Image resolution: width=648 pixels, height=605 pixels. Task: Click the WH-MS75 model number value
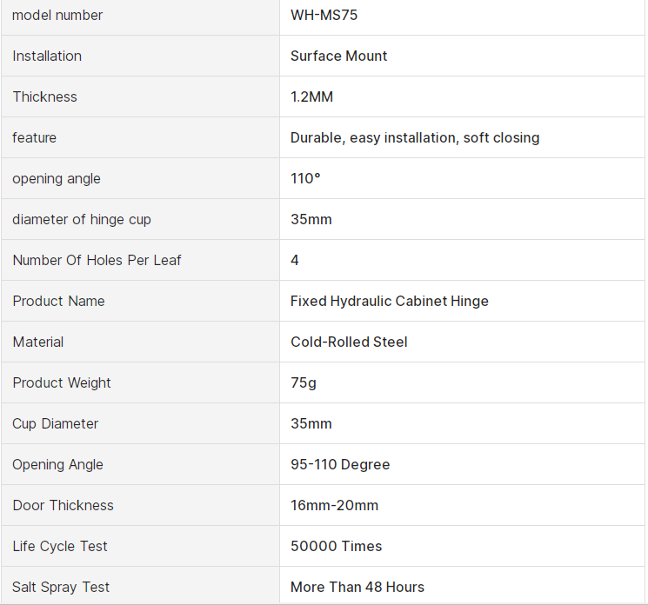pyautogui.click(x=324, y=15)
